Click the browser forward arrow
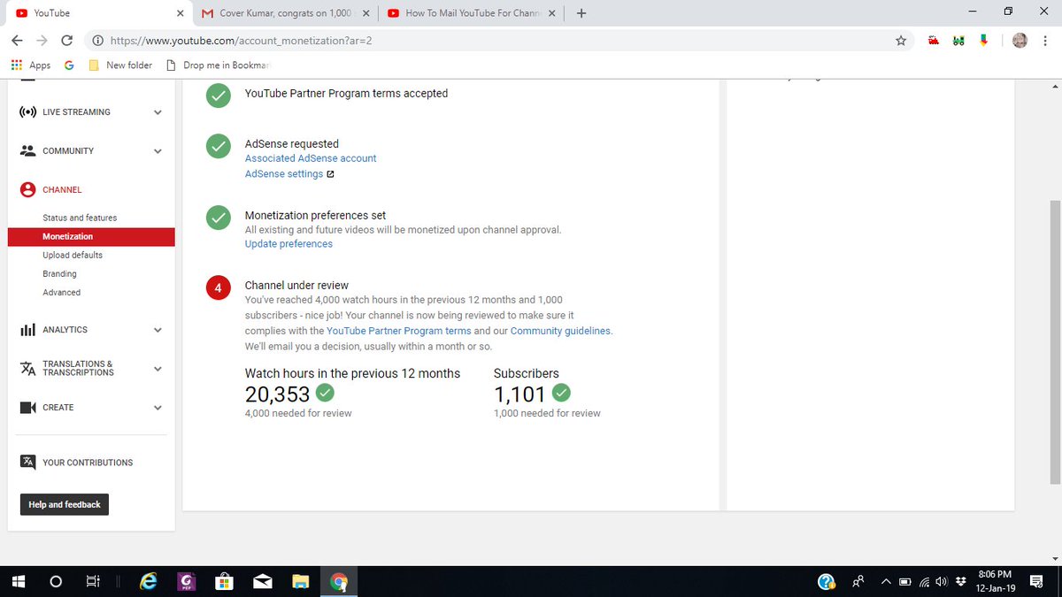Screen dimensions: 1062x597 click(42, 41)
